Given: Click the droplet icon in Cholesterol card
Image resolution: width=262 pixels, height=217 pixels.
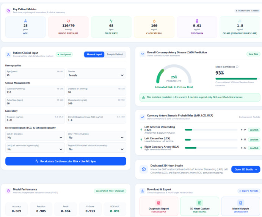Looking at the screenshot, I should (154, 21).
